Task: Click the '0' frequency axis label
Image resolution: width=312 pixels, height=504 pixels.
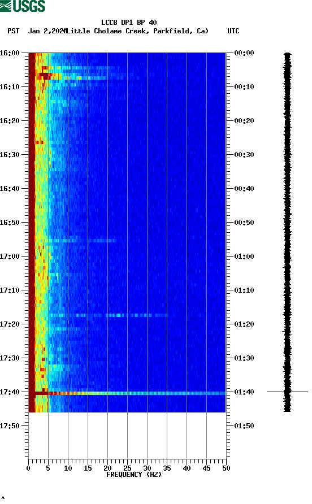Action: click(x=28, y=468)
